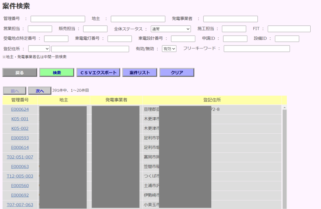Export results with CSVエクスポート button
This screenshot has height=209, width=321.
98,72
